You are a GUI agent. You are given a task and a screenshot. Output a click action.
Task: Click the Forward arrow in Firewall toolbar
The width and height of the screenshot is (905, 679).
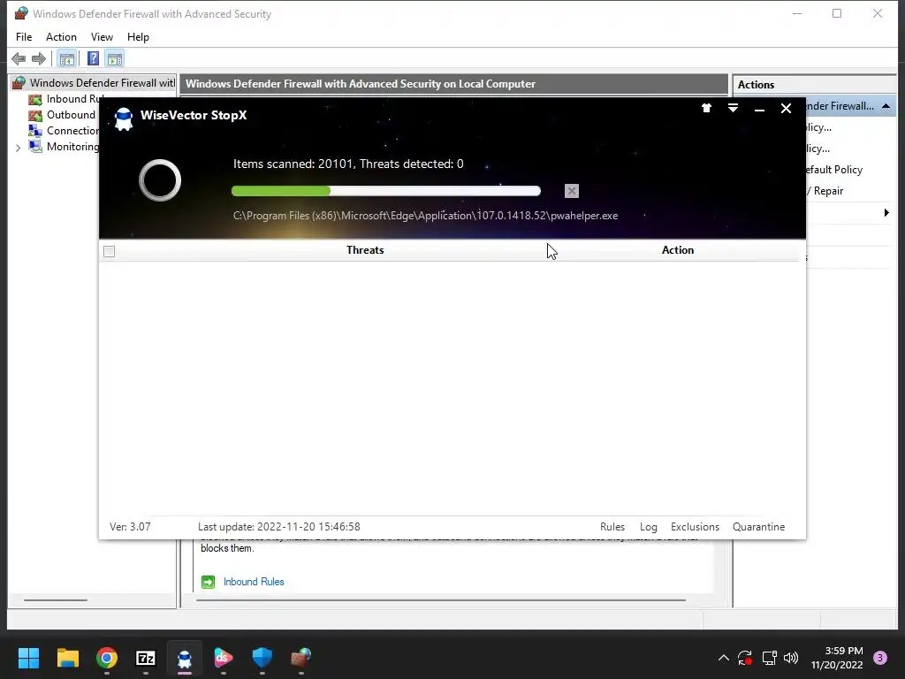point(39,59)
